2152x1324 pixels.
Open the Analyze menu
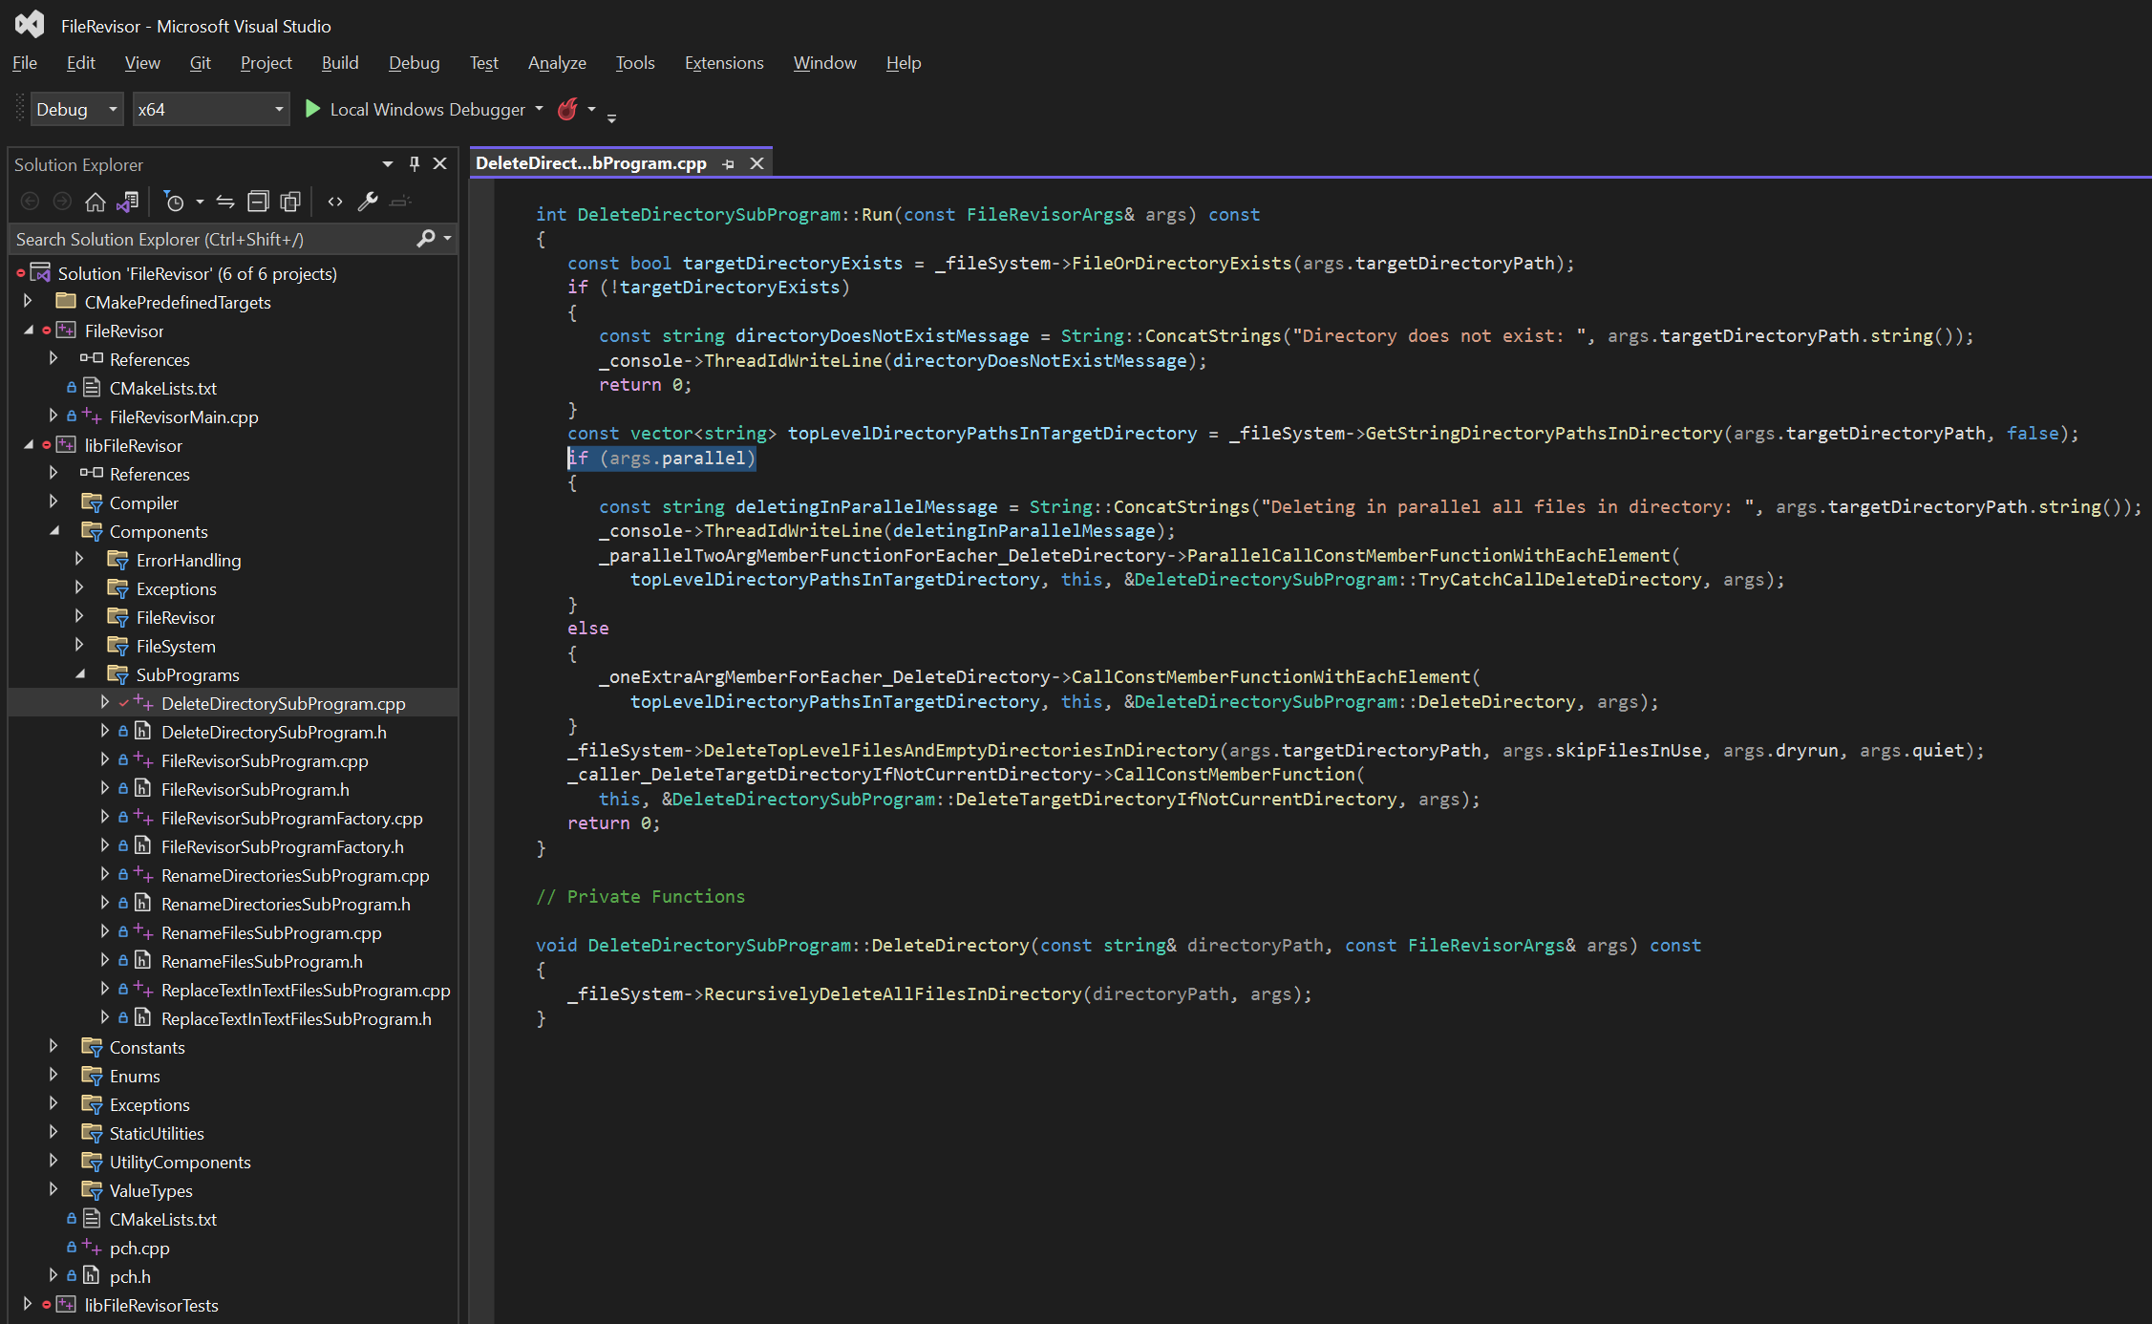point(557,63)
